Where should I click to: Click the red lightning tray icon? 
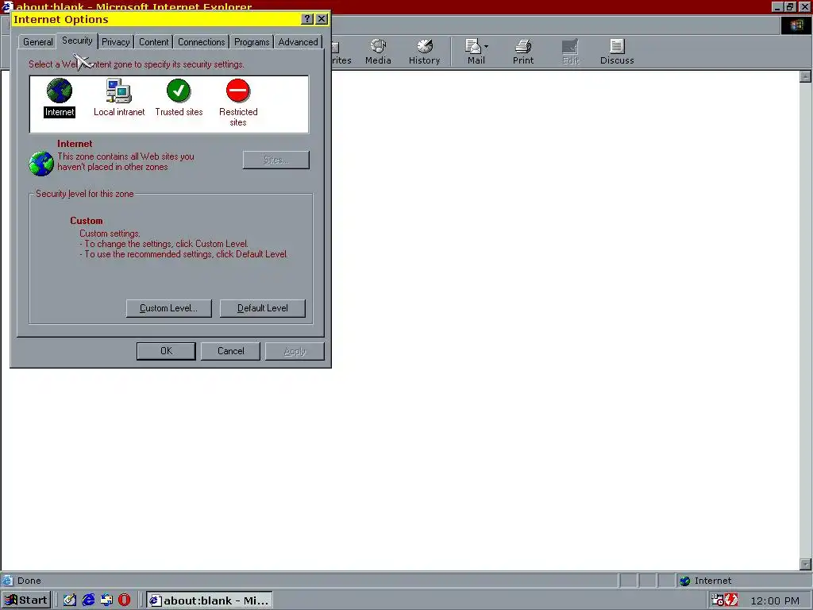click(x=731, y=600)
